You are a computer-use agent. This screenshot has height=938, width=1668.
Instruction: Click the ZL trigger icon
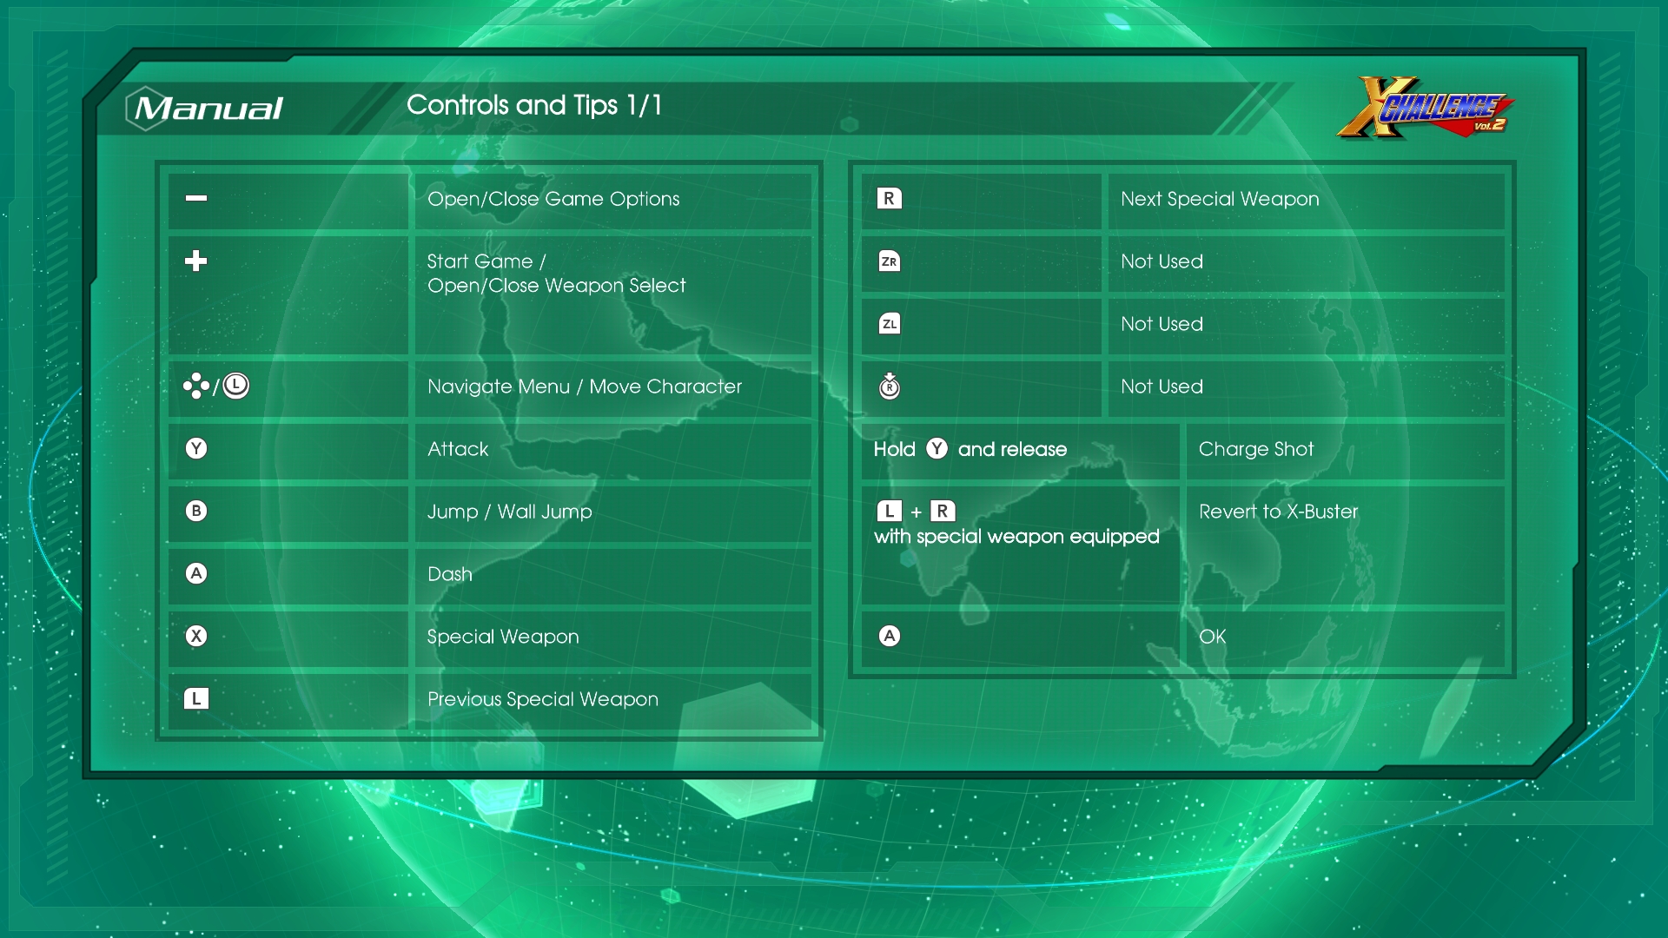[889, 324]
